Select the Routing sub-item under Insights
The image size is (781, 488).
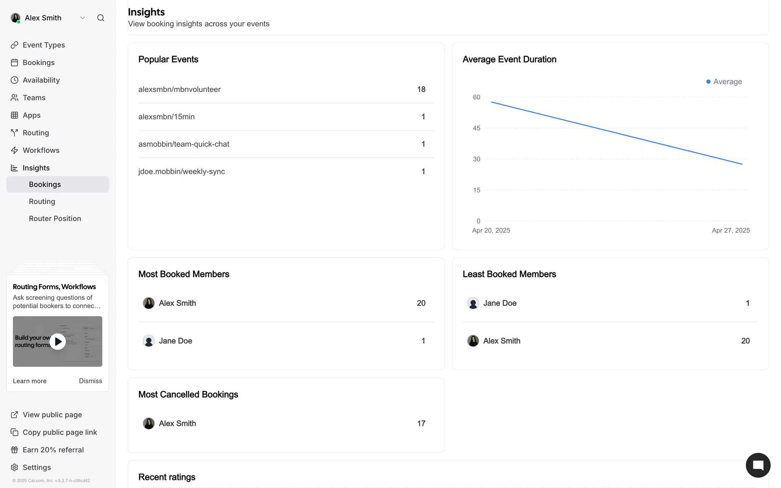click(42, 201)
